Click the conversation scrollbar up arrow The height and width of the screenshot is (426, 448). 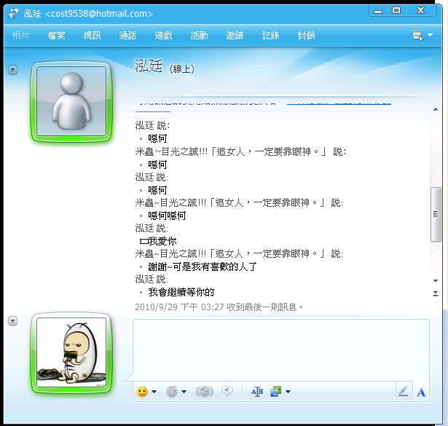point(436,109)
